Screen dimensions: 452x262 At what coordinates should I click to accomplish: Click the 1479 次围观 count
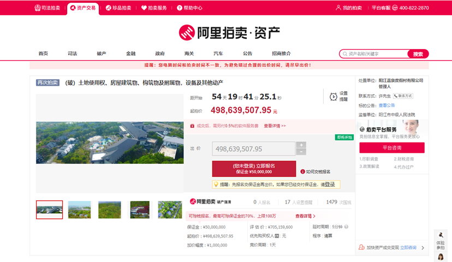(338, 202)
